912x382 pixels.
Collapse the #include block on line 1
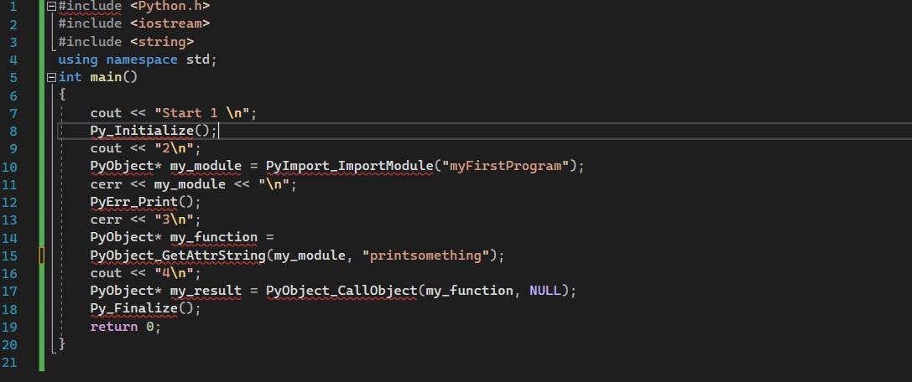[x=51, y=7]
